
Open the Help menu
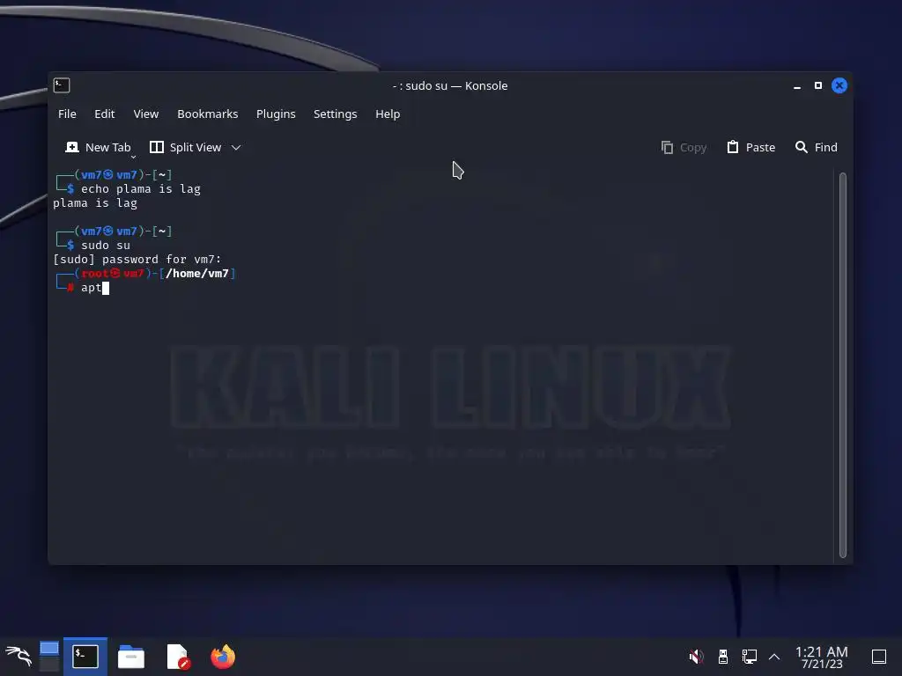(388, 114)
